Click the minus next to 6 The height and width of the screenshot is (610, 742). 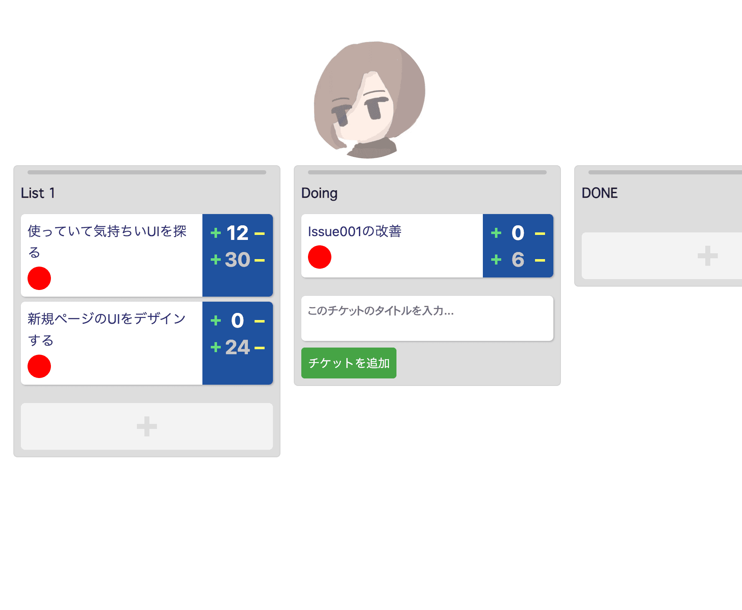pos(540,260)
